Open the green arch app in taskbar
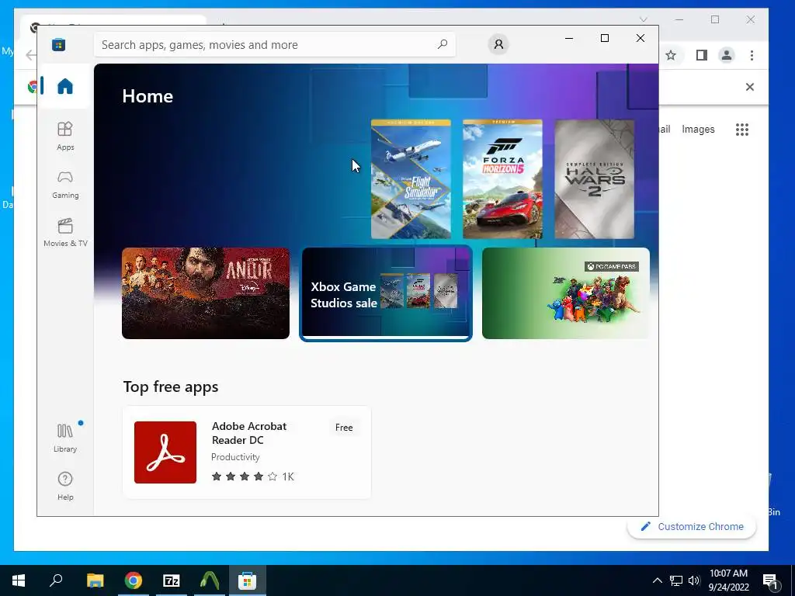This screenshot has height=596, width=795. [210, 580]
